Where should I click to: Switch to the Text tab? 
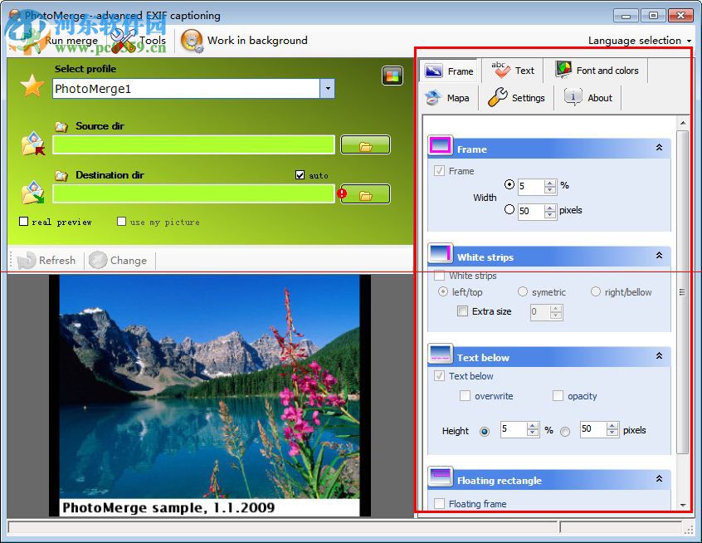513,71
